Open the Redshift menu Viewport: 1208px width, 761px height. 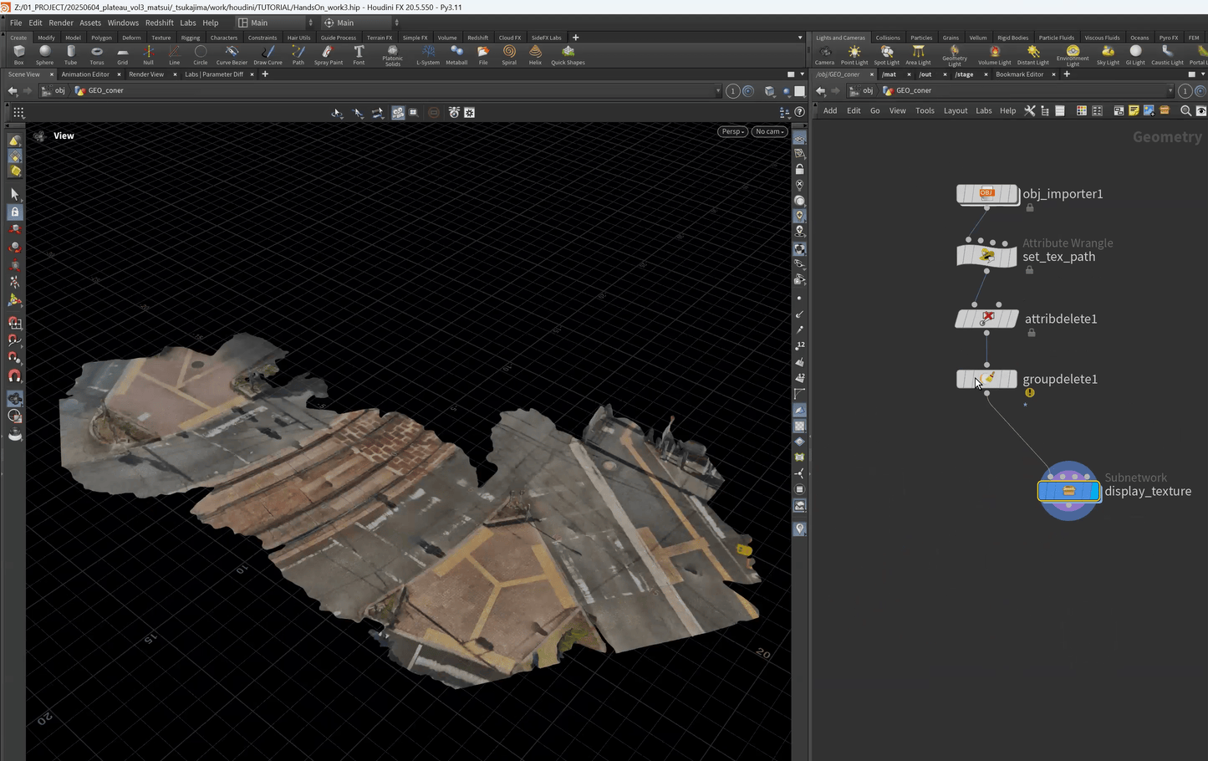[159, 23]
